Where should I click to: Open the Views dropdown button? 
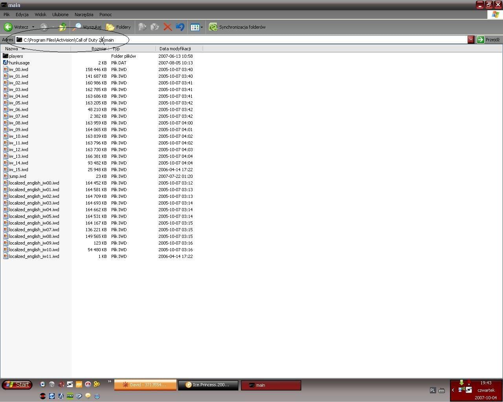point(197,27)
